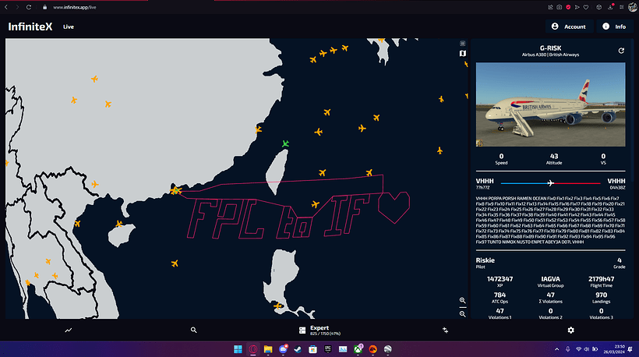
Task: Reload the browser page
Action: point(29,7)
